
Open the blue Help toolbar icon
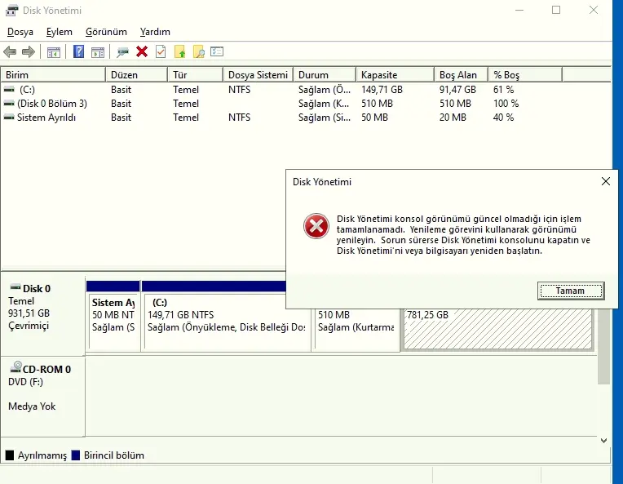pos(78,51)
